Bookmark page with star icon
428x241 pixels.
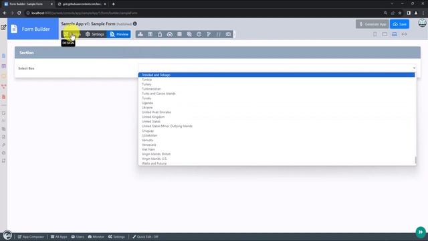400,13
